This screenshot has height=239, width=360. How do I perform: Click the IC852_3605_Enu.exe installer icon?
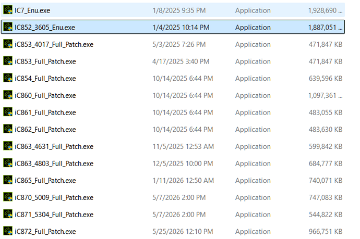pyautogui.click(x=8, y=27)
